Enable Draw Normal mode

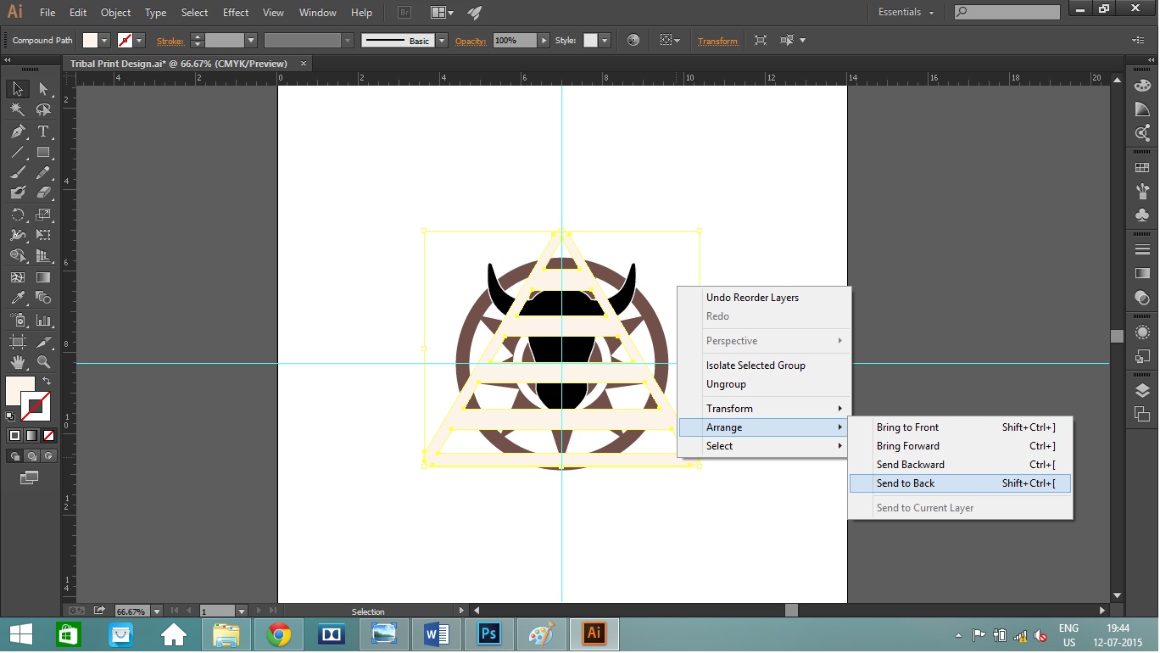point(14,455)
